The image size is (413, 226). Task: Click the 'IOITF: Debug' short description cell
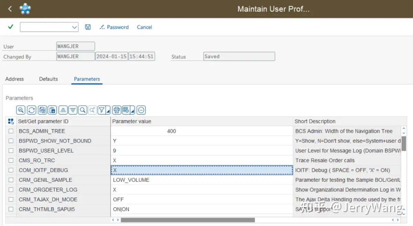(347, 170)
